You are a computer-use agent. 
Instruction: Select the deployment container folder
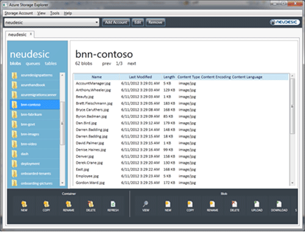click(35, 164)
